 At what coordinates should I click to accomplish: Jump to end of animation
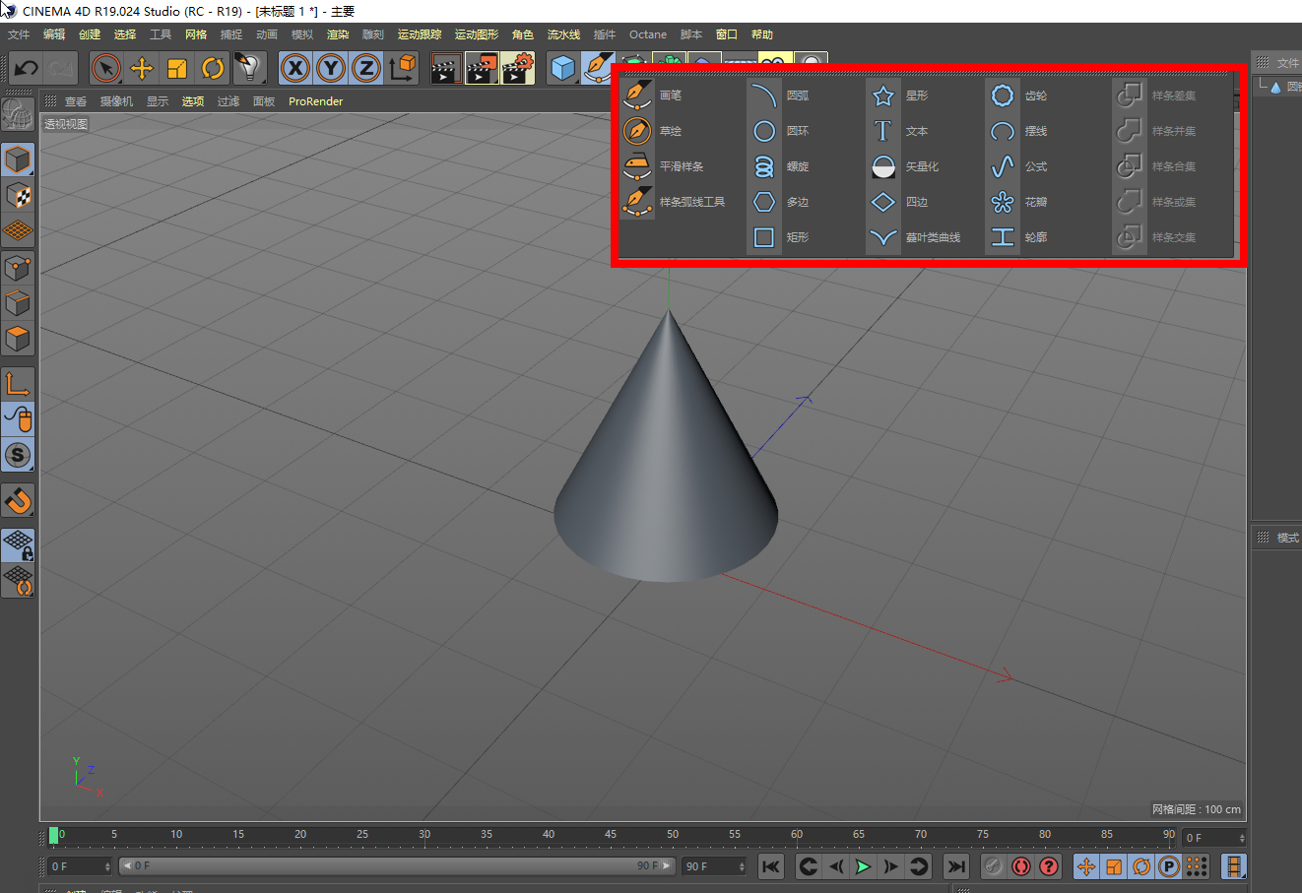tap(956, 866)
